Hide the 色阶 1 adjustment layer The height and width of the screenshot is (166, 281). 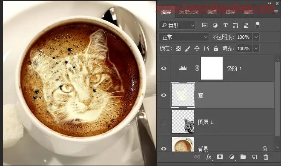[x=163, y=68]
